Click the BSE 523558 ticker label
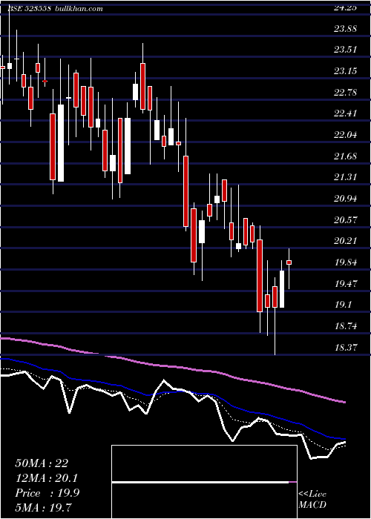Screen dimensions: 371x519 (29, 9)
